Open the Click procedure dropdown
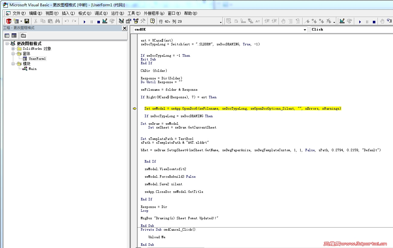The image size is (393, 248). coord(351,29)
